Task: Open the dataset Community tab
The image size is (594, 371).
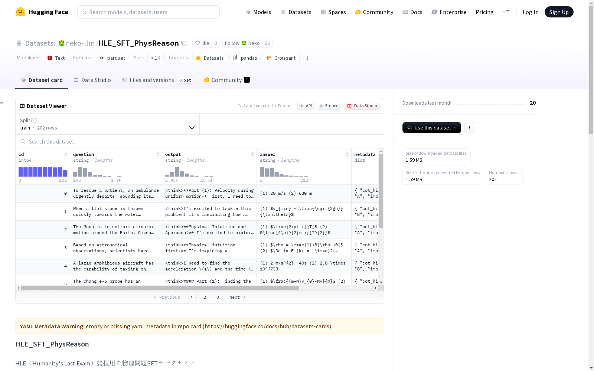Action: (x=227, y=80)
